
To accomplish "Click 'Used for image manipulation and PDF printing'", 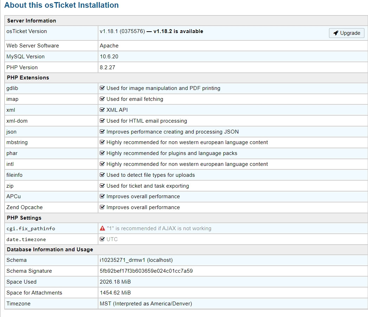I will point(163,88).
